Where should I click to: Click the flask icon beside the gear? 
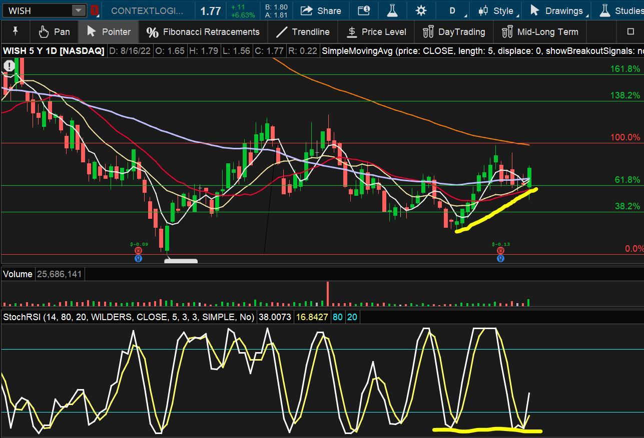[x=392, y=10]
